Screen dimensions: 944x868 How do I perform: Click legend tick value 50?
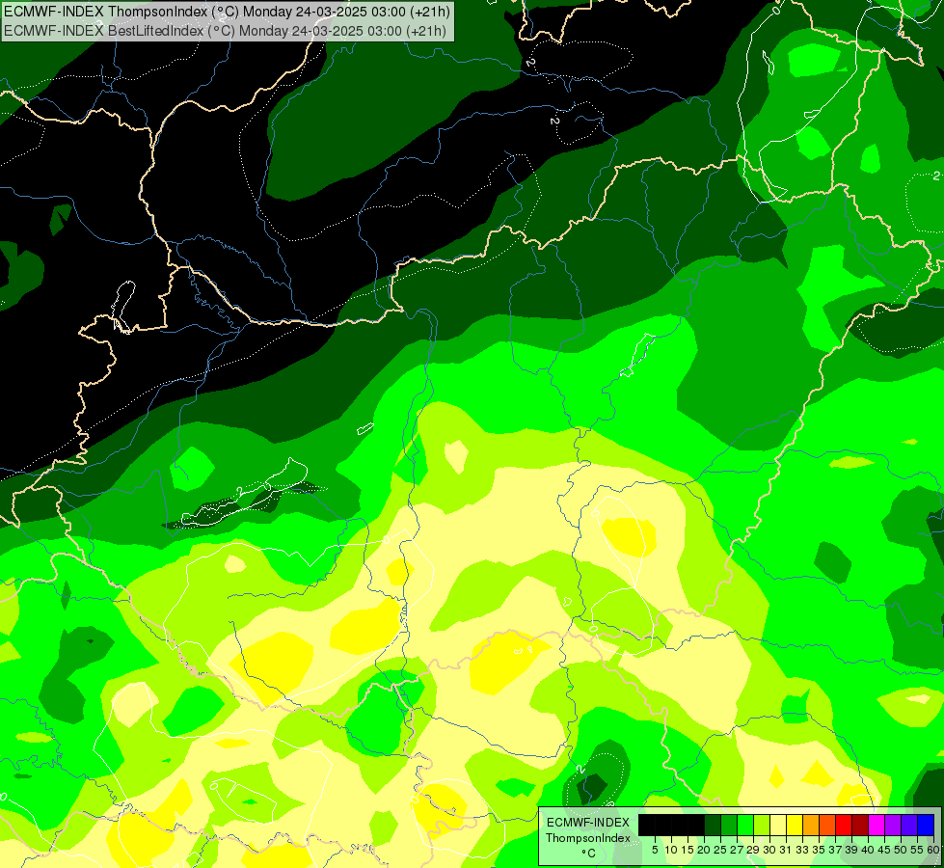coord(901,850)
